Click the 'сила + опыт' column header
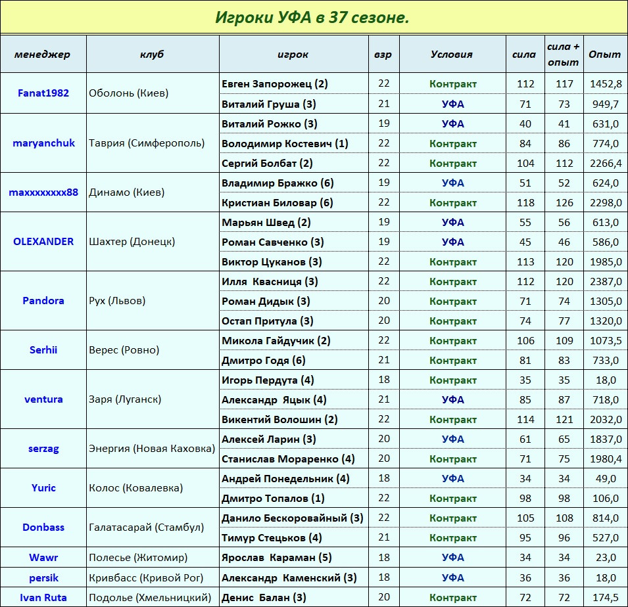The width and height of the screenshot is (628, 607). (564, 55)
